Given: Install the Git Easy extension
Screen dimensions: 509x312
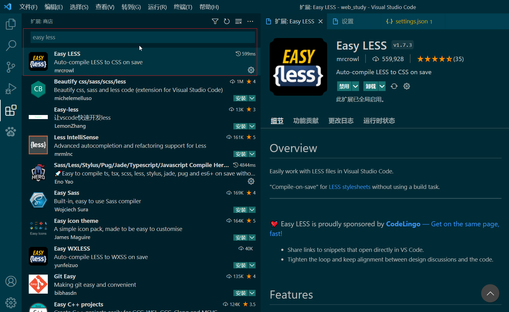Looking at the screenshot, I should (241, 293).
